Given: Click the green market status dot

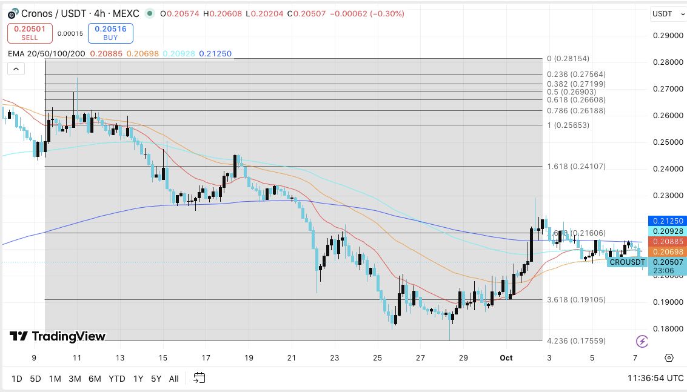Looking at the screenshot, I should [150, 13].
